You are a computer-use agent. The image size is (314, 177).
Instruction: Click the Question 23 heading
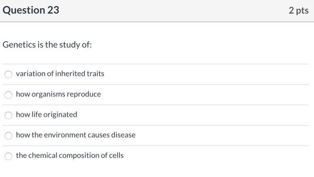31,10
